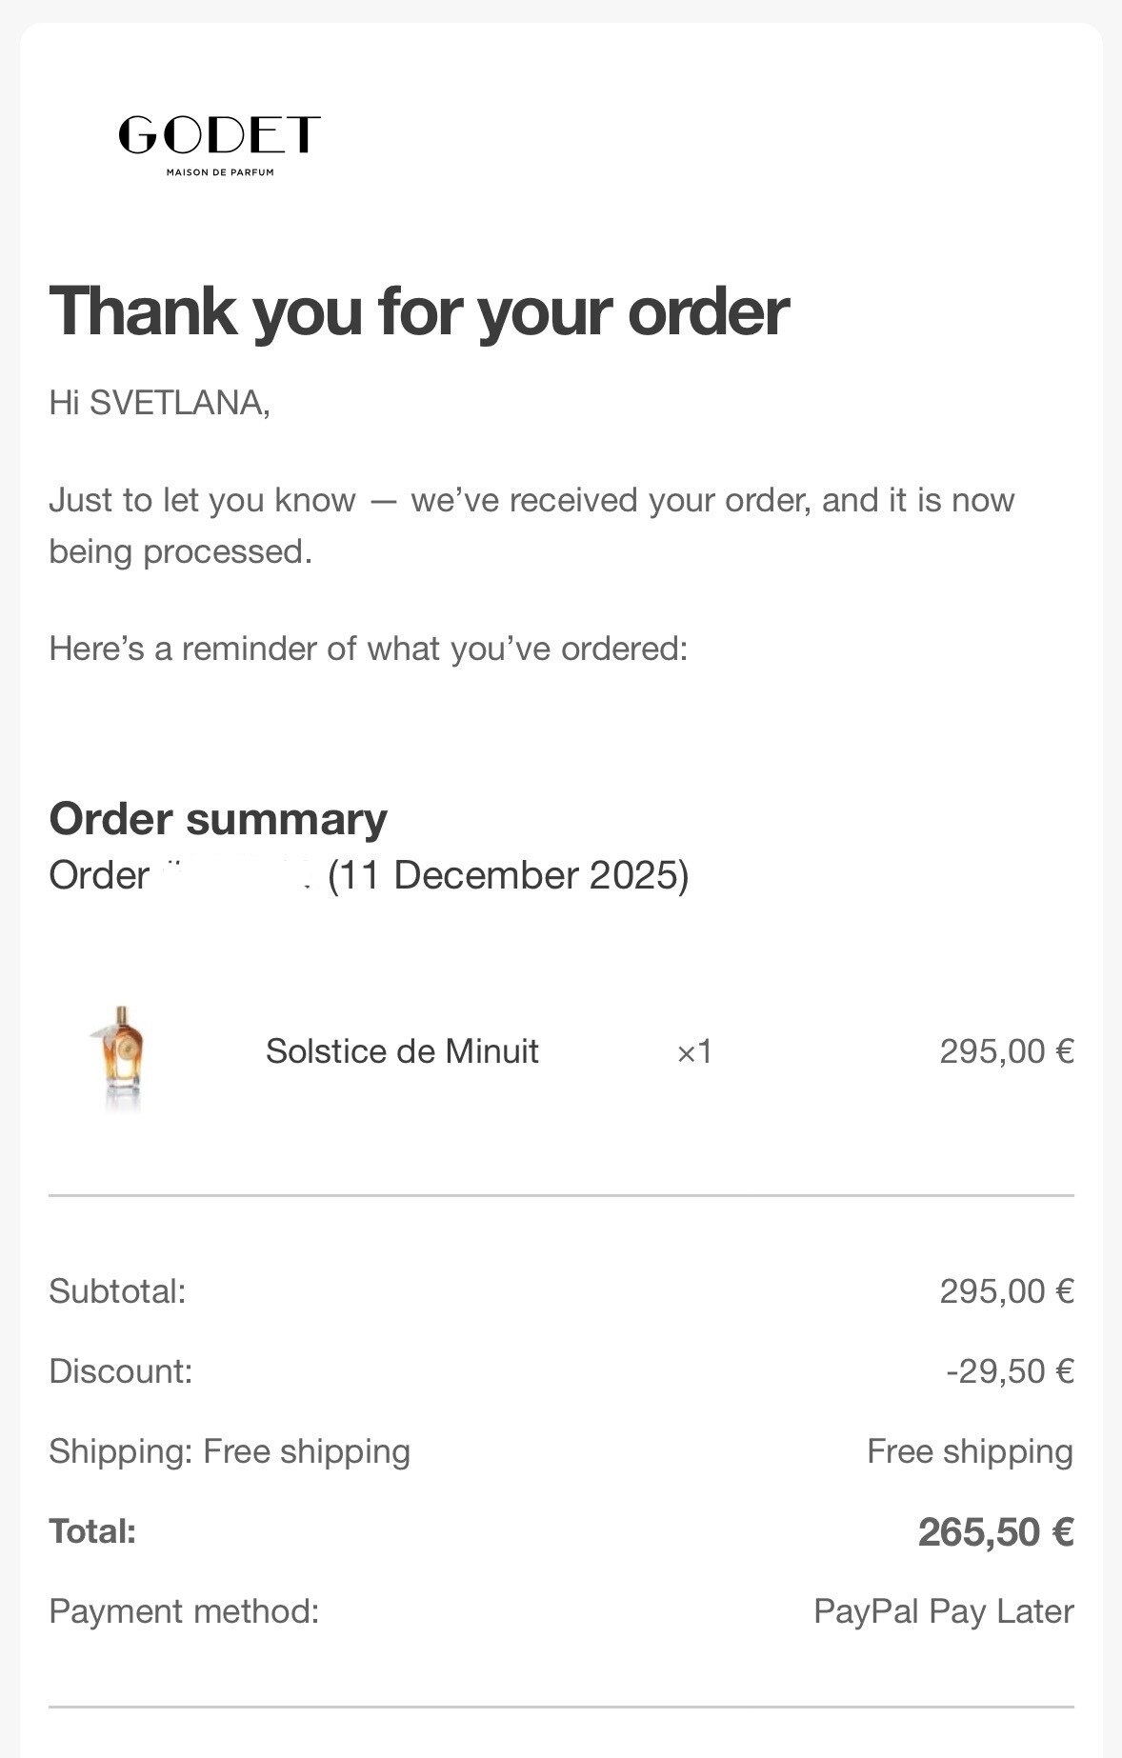Click the Subtotal label
The width and height of the screenshot is (1122, 1758).
[117, 1291]
